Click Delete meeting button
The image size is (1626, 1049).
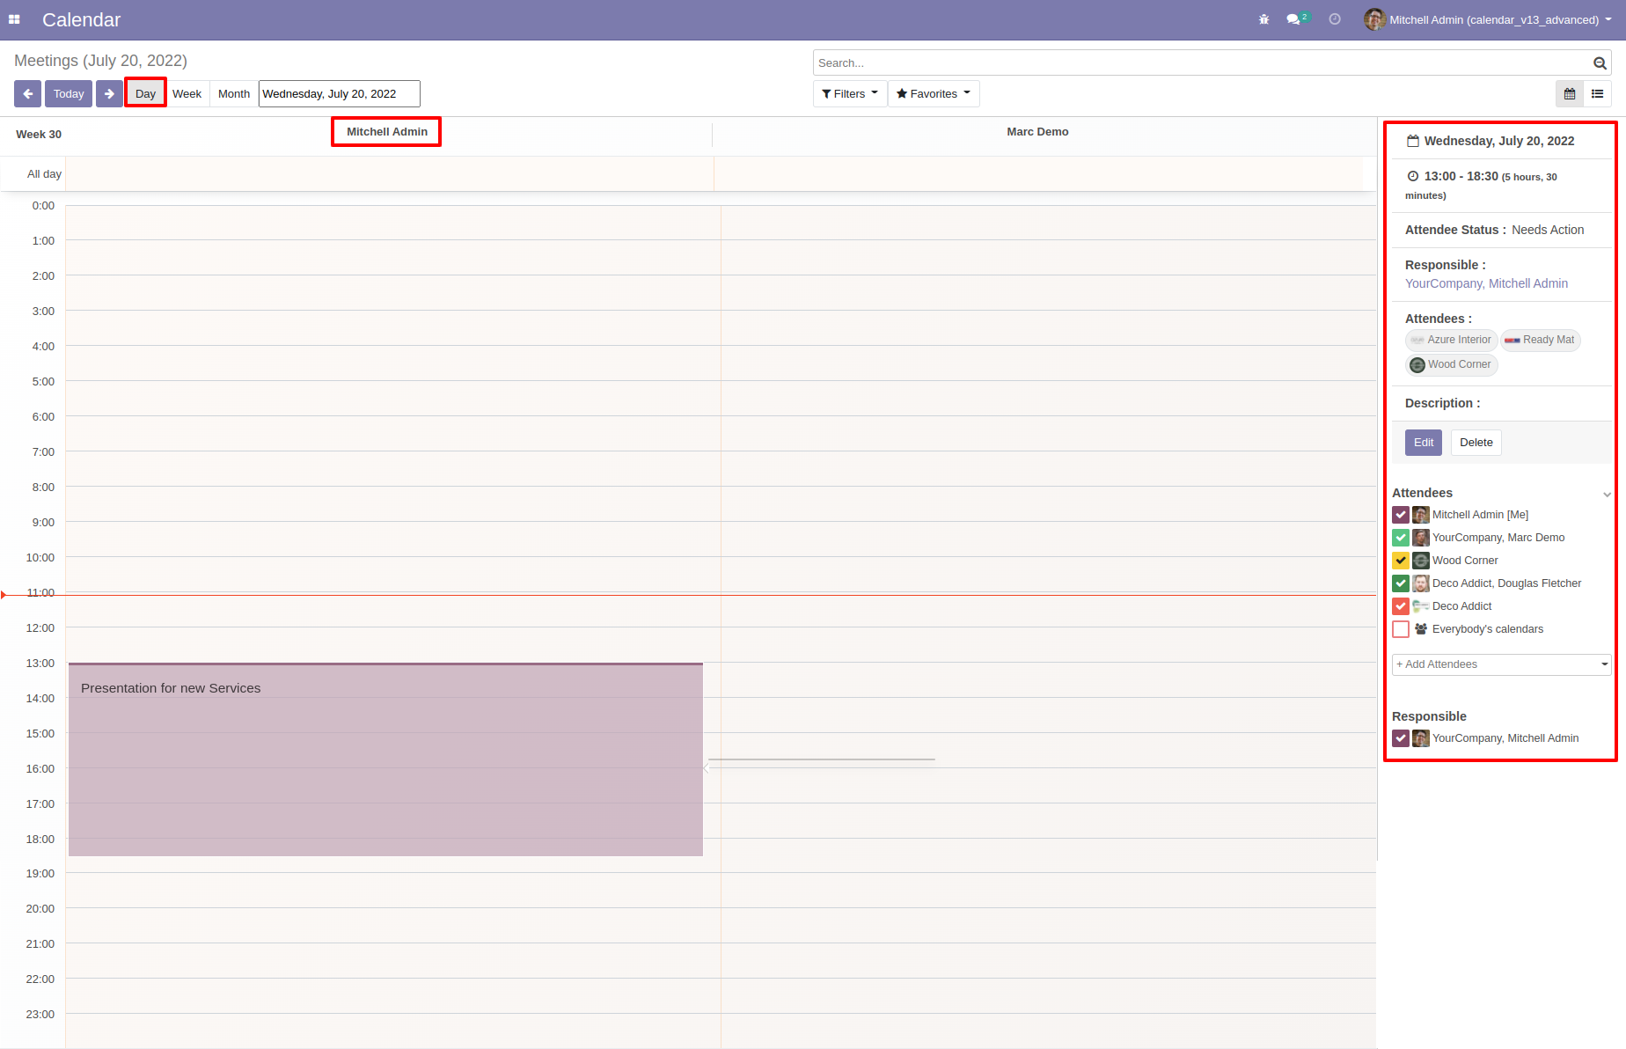click(x=1476, y=443)
